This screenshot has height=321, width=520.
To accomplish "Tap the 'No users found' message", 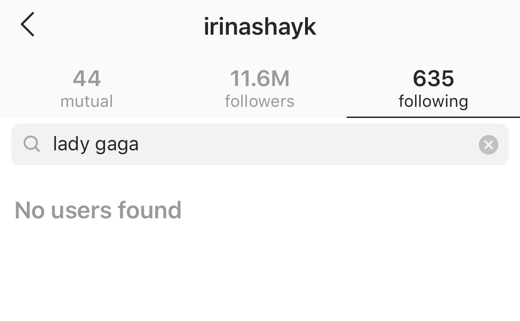I will 98,210.
